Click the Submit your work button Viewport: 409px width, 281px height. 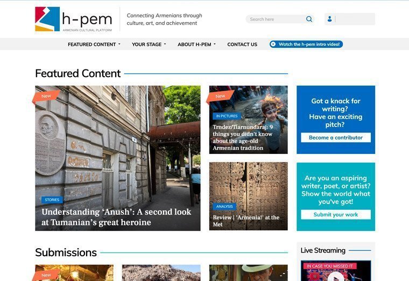(x=336, y=214)
